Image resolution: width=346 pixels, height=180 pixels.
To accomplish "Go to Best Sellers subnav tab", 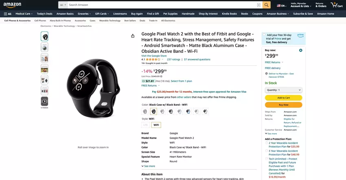I will 130,20.
